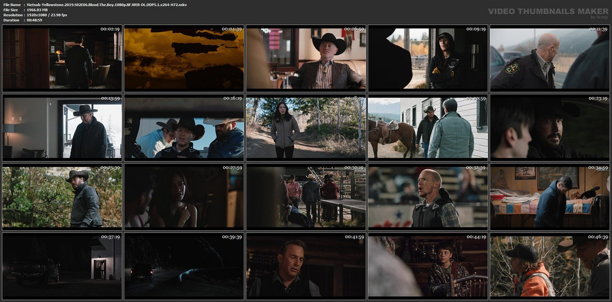Select the thumbnail stamped 00:32:39
The width and height of the screenshot is (612, 302).
[428, 197]
